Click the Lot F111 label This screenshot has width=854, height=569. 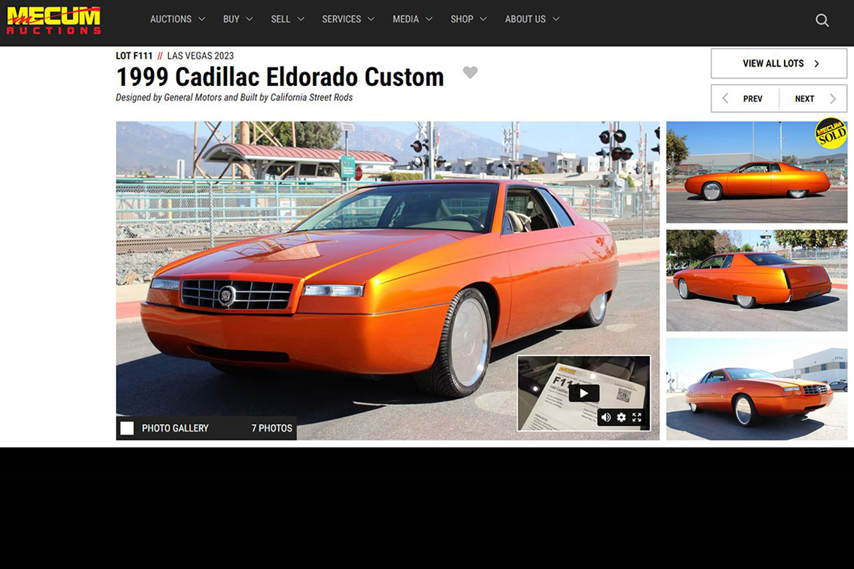(x=134, y=56)
